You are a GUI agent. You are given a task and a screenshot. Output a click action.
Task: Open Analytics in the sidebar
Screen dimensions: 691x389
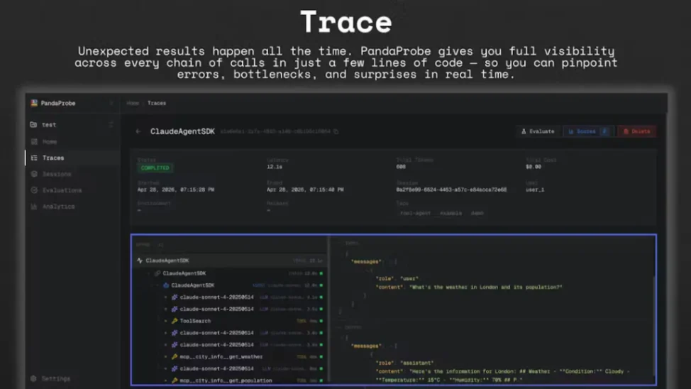(x=72, y=207)
